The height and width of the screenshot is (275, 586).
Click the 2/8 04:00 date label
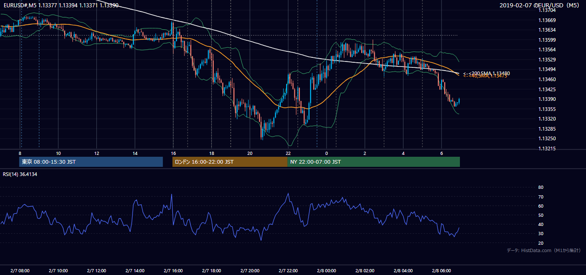click(403, 271)
